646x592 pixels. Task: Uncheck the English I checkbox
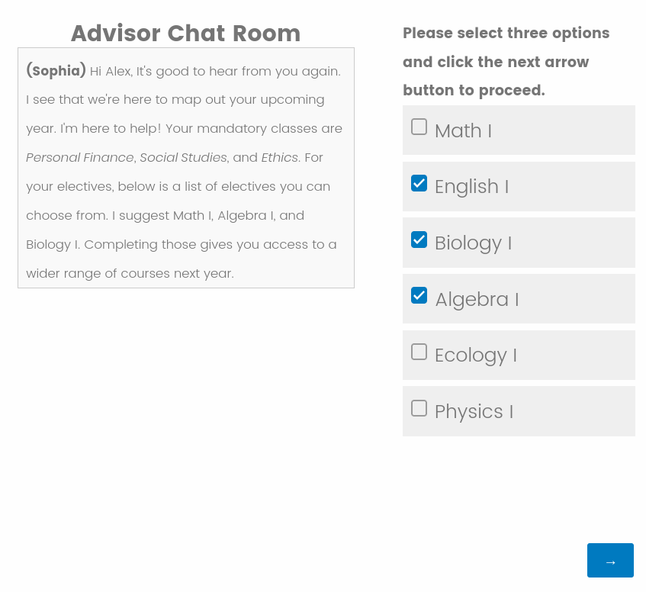[419, 183]
